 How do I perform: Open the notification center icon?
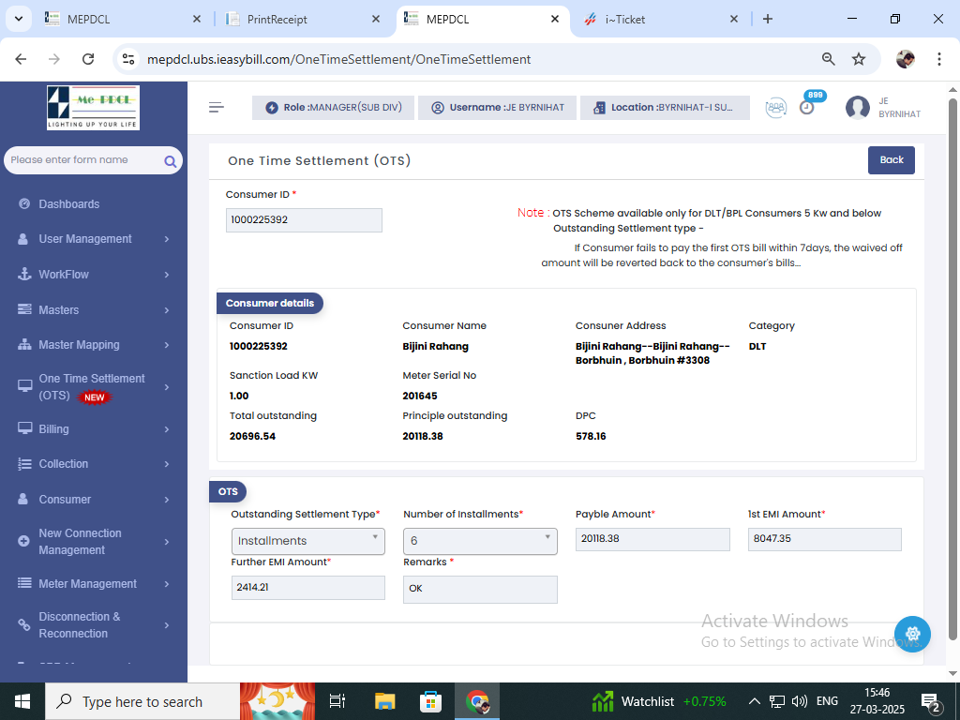[931, 702]
